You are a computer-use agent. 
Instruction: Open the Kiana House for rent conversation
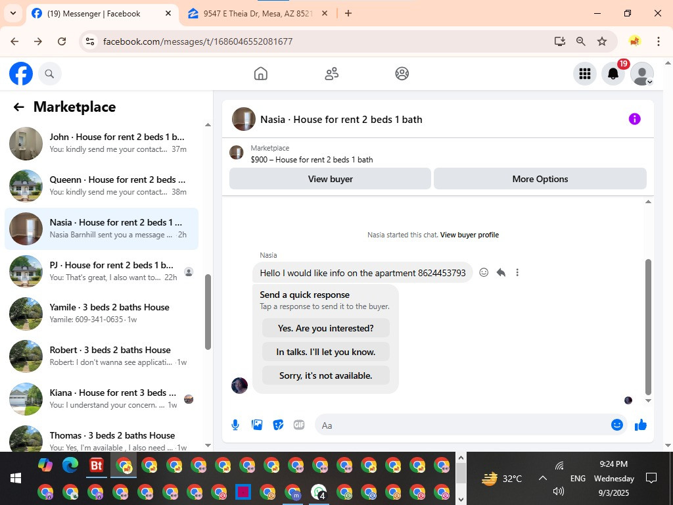(101, 399)
